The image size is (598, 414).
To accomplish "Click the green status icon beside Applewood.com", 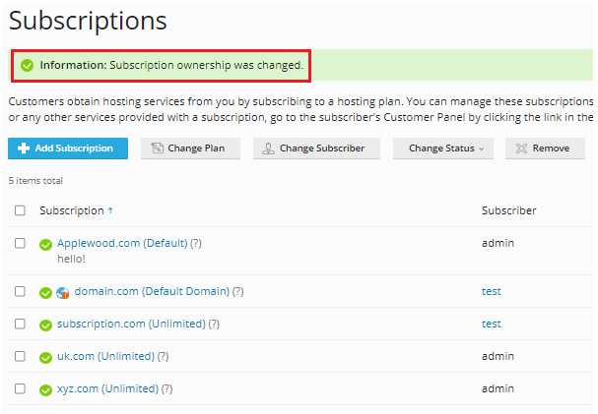I will [45, 244].
